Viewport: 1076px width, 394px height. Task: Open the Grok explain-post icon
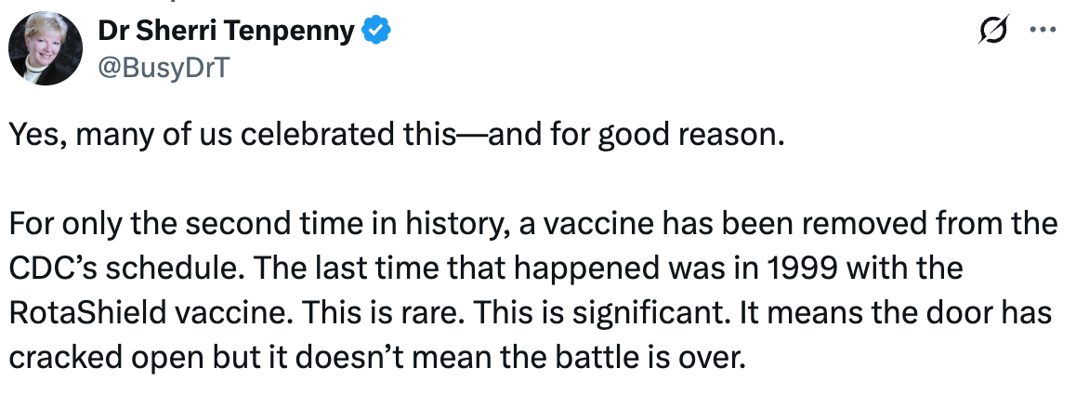993,31
